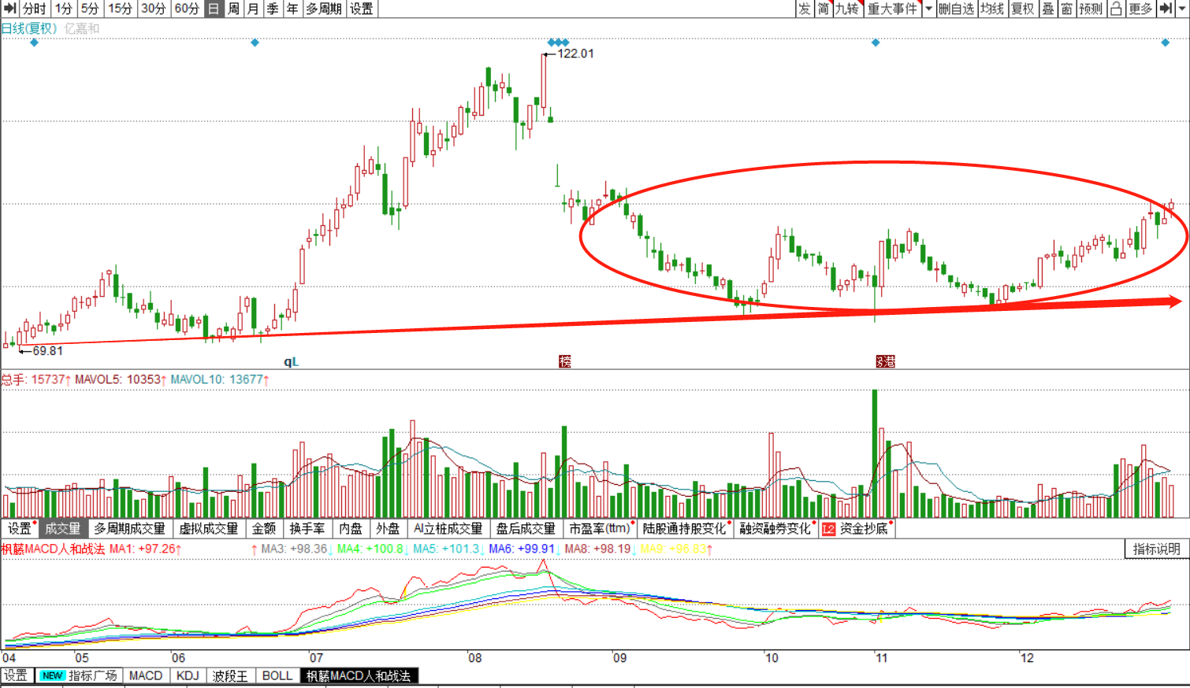Click the 九转 toolbar button

[847, 9]
